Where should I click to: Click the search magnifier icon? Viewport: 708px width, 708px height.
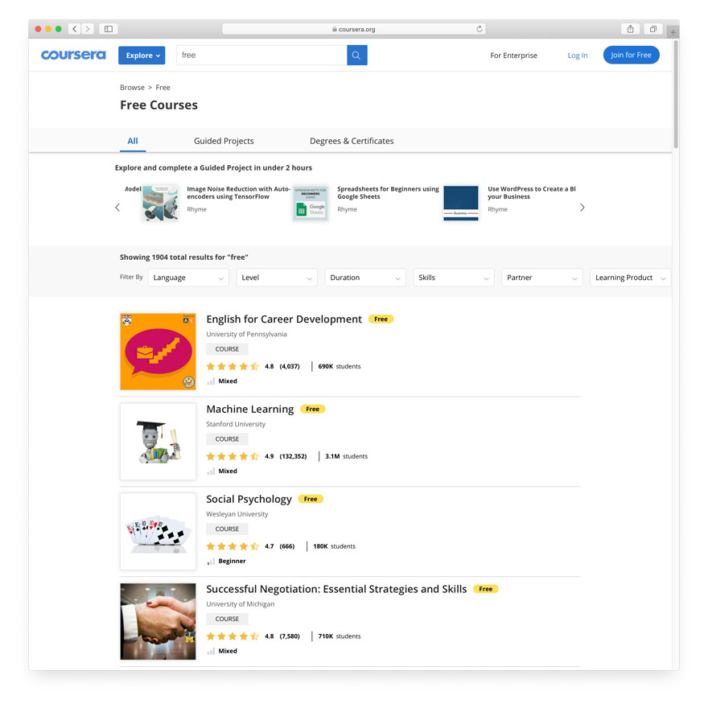356,55
